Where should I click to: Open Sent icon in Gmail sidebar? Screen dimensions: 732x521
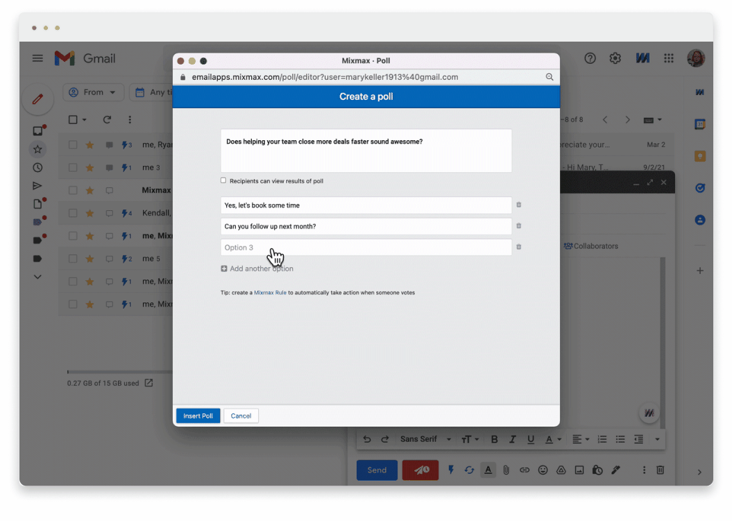pyautogui.click(x=37, y=186)
